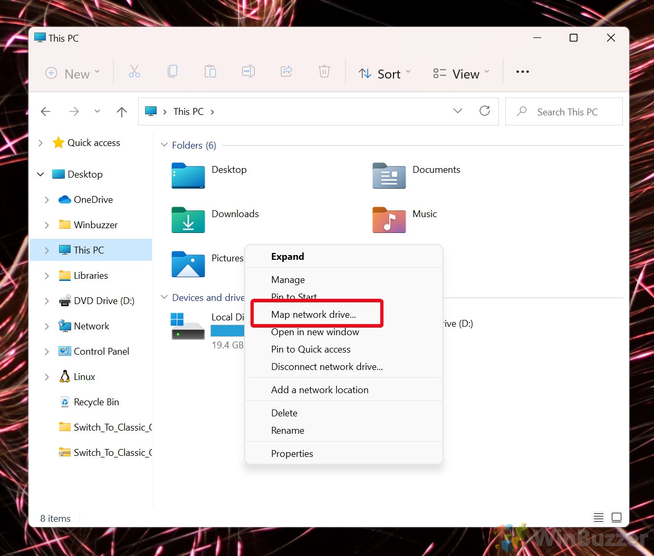Choose Open in new window
This screenshot has height=556, width=654.
tap(344, 332)
